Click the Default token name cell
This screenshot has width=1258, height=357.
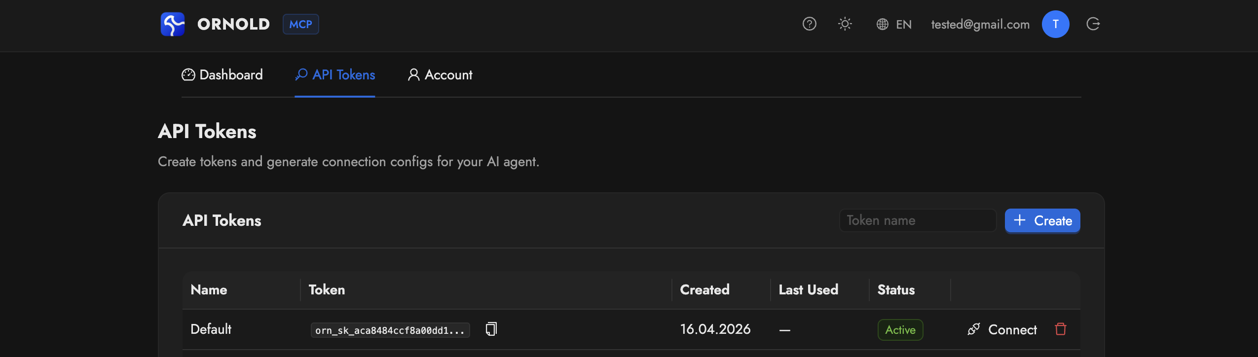[211, 329]
